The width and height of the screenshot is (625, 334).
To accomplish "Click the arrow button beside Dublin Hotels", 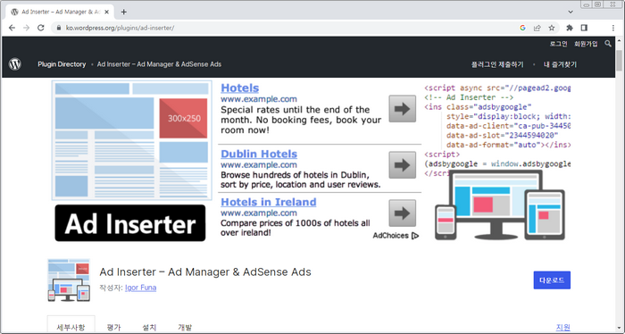I will pyautogui.click(x=402, y=165).
